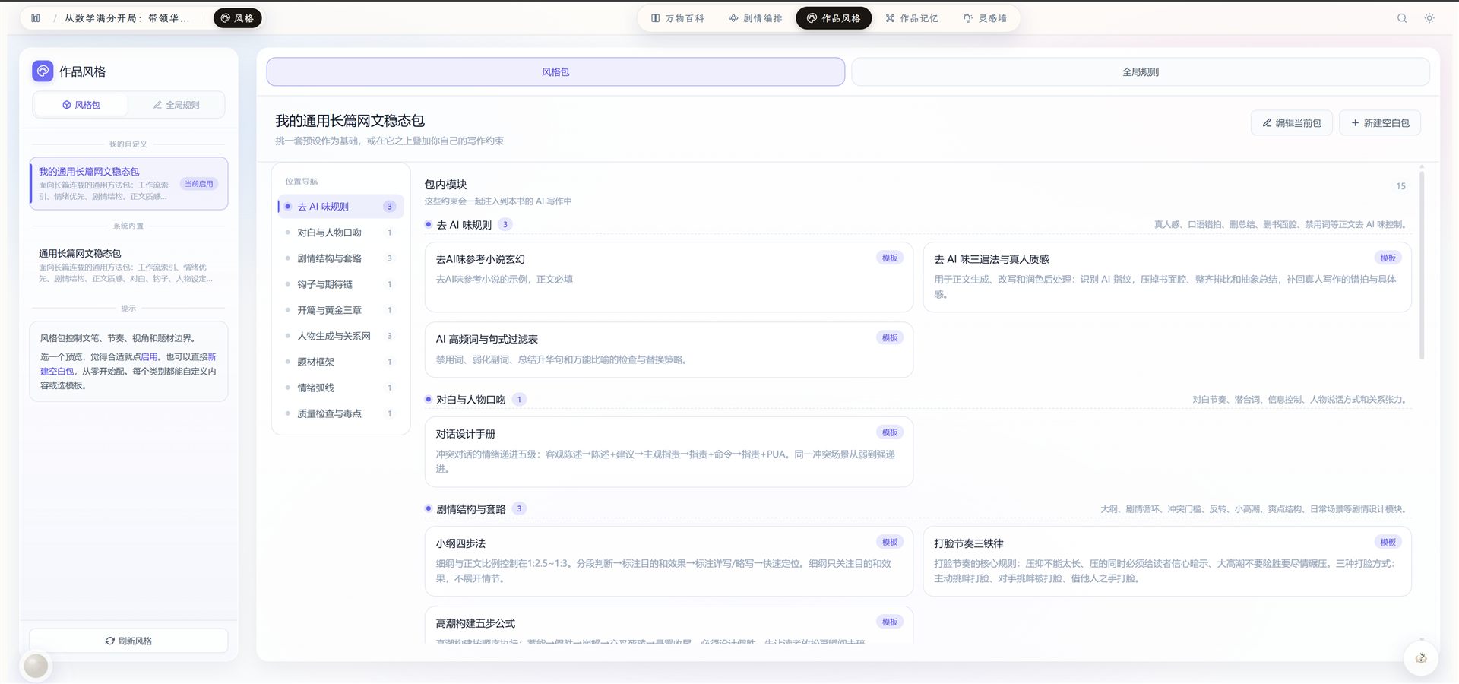The image size is (1459, 684).
Task: Click the round avatar at bottom left
Action: click(x=36, y=666)
